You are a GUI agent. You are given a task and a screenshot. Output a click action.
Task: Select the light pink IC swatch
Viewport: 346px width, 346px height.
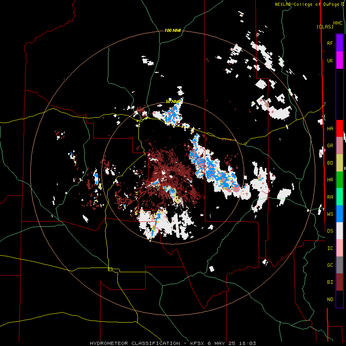tap(339, 248)
